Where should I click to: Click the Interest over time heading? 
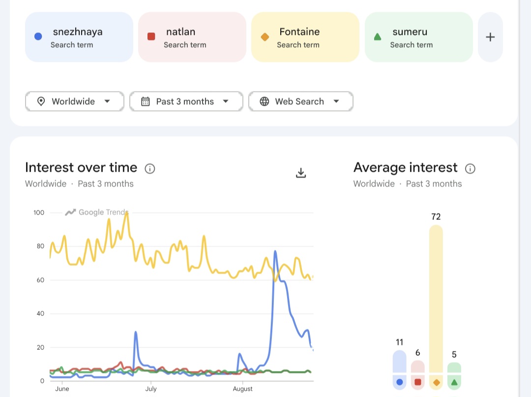(x=81, y=168)
